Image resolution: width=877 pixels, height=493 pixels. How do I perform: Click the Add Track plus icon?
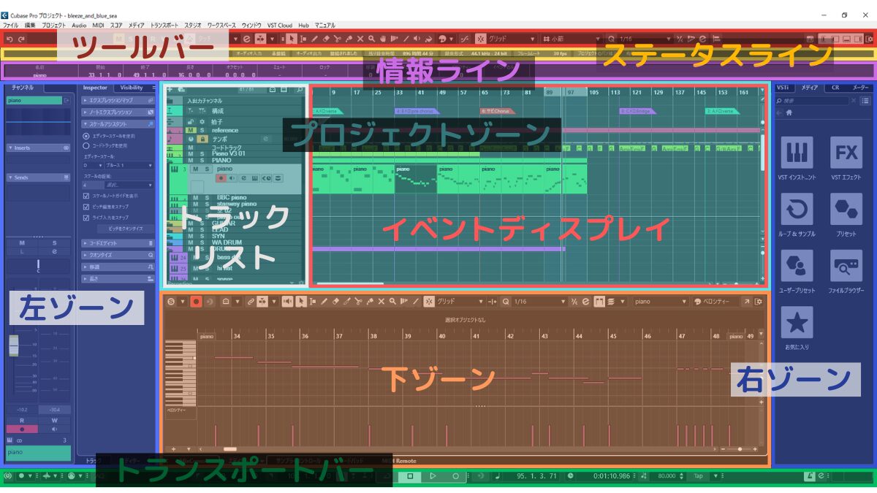click(x=170, y=89)
